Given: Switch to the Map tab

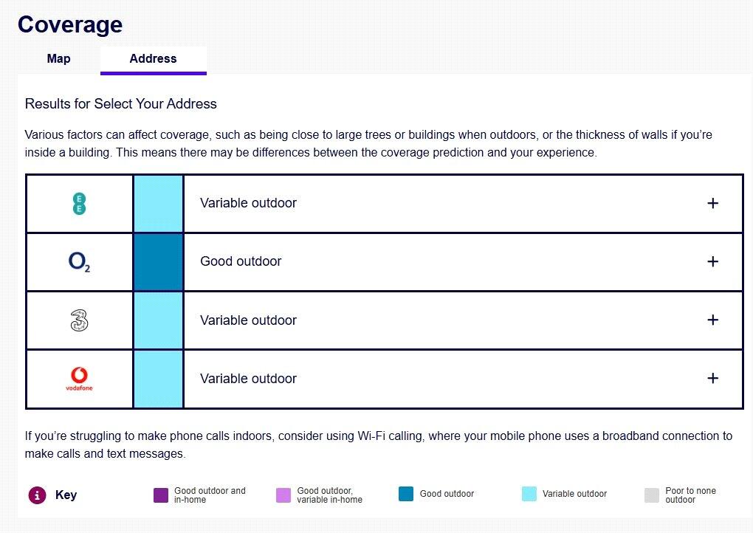Looking at the screenshot, I should (x=59, y=59).
